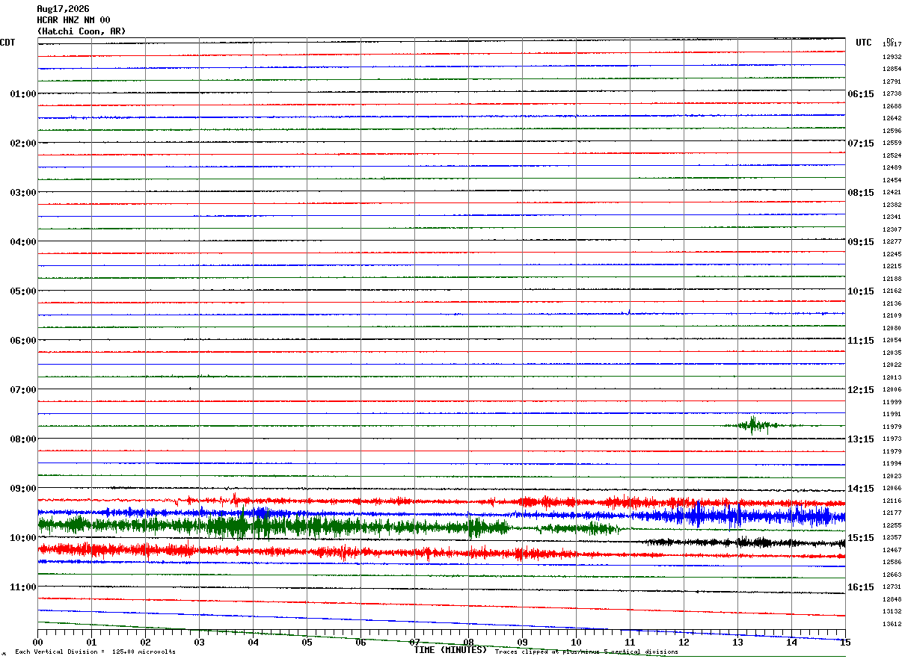Select the 16:15 UTC row label
Screen dimensions: 905x662
tap(861, 587)
